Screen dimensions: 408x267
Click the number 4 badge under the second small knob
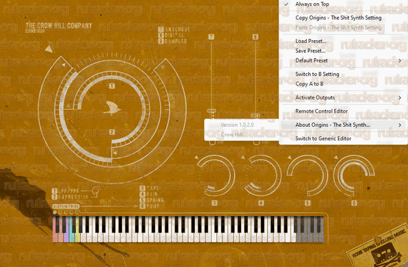click(x=261, y=203)
